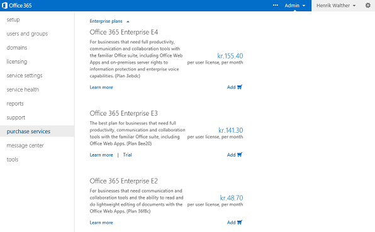Image resolution: width=375 pixels, height=232 pixels.
Task: Click the kr.48.70 price
Action: pos(232,198)
